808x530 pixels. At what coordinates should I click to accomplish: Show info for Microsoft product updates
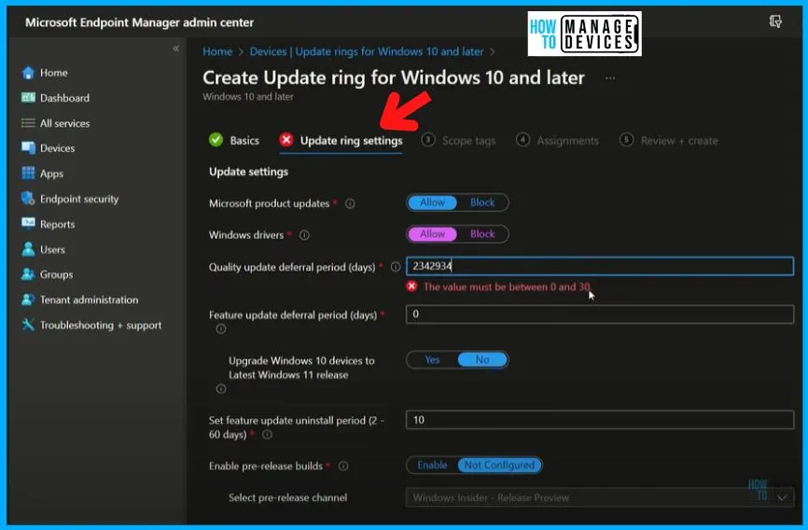[x=350, y=203]
